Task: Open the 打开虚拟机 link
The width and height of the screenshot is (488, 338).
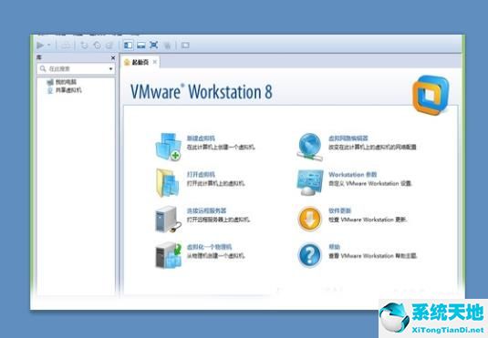Action: (x=201, y=174)
